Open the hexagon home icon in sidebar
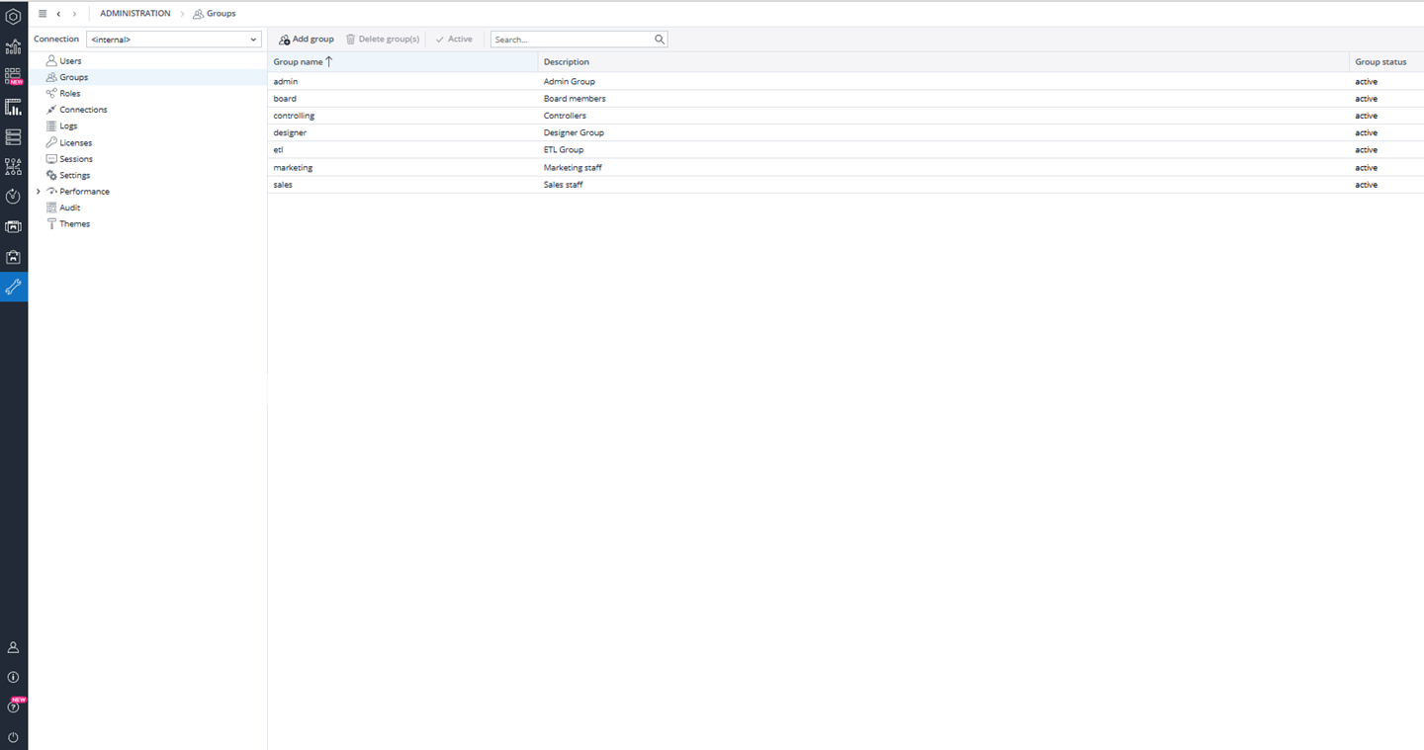This screenshot has height=750, width=1424. [x=14, y=17]
